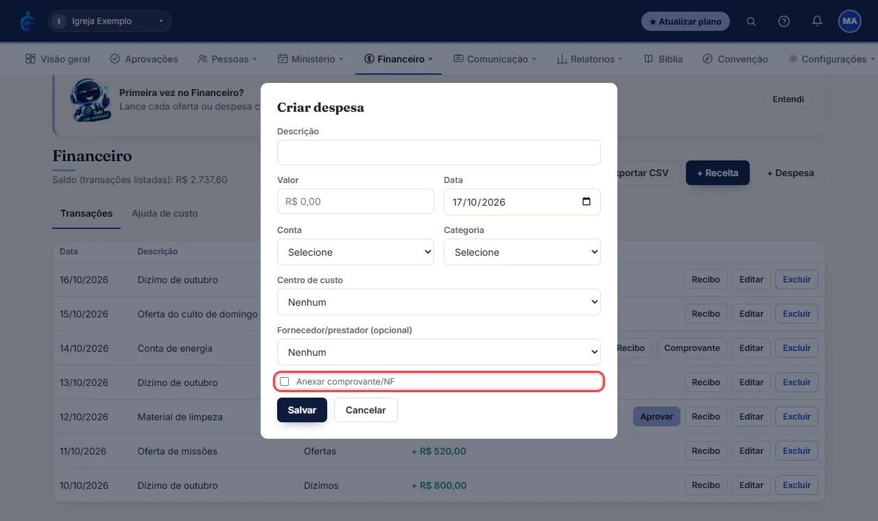878x521 pixels.
Task: Click the + Receita button
Action: coord(717,173)
